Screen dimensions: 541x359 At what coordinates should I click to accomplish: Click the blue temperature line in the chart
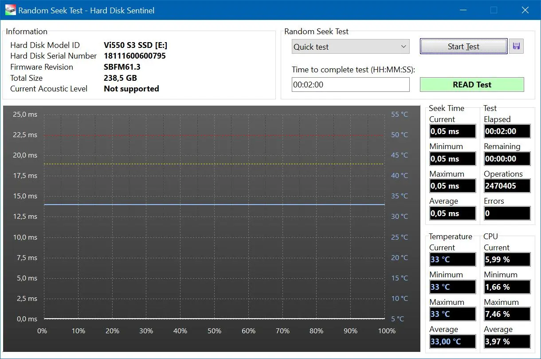pyautogui.click(x=214, y=205)
